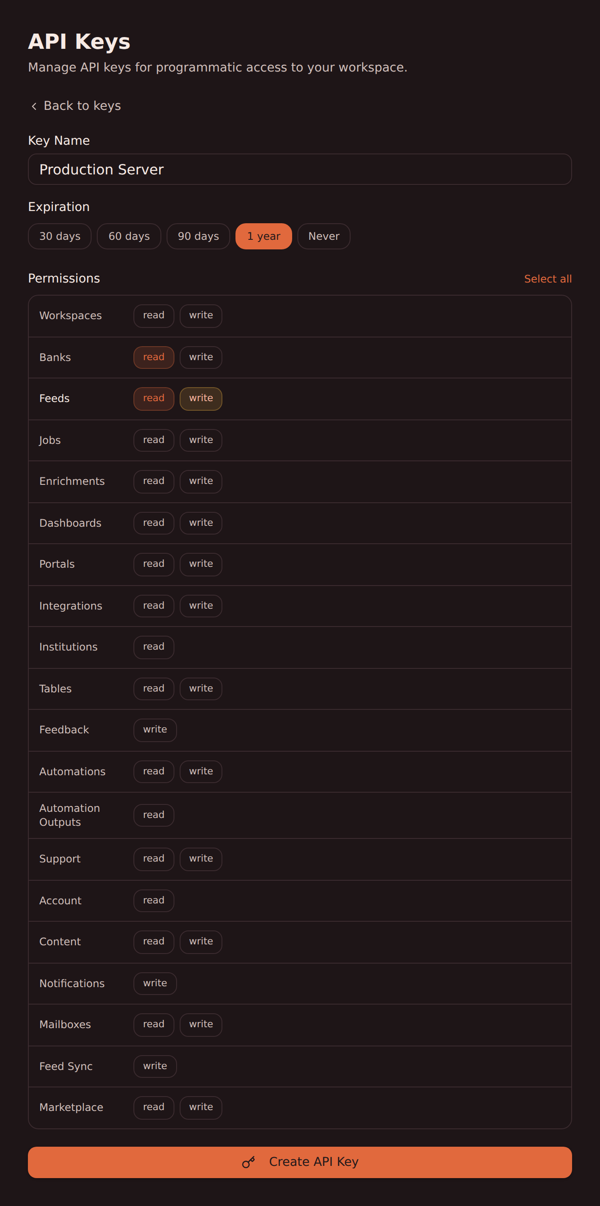Toggle Banks read permission off
The height and width of the screenshot is (1206, 600).
coord(153,357)
